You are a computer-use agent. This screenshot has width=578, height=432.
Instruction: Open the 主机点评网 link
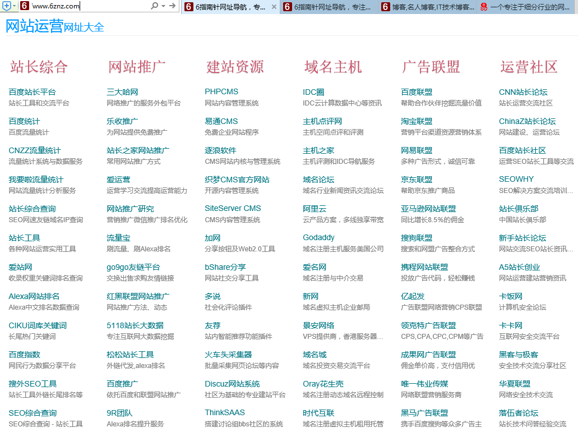pos(322,121)
